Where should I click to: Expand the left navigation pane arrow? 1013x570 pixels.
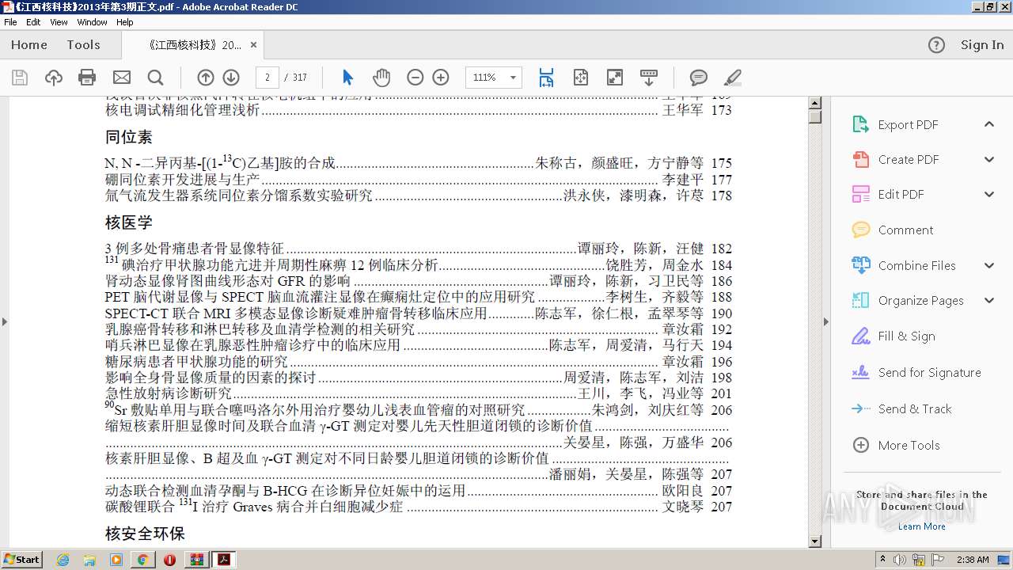click(x=5, y=321)
